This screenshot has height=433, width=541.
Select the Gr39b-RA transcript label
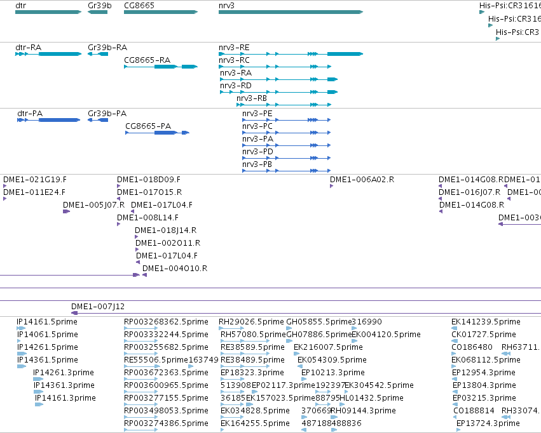[107, 48]
